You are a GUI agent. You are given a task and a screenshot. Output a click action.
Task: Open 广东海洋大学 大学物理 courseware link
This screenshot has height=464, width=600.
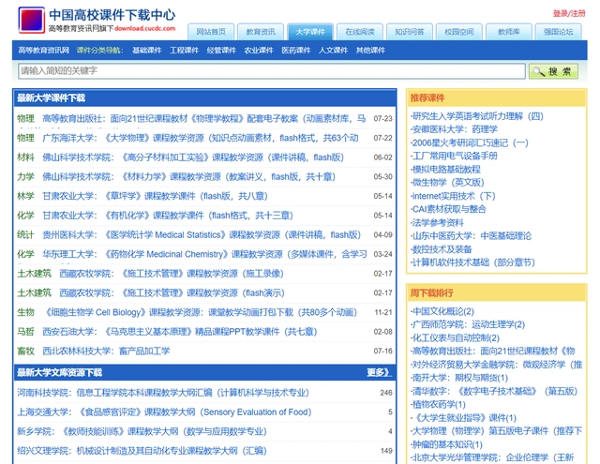(200, 138)
